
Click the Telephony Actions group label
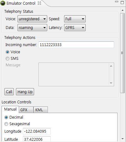[20, 38]
